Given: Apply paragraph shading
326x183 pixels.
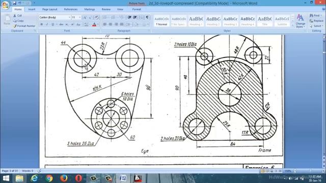Looking at the screenshot, I should pyautogui.click(x=137, y=24).
